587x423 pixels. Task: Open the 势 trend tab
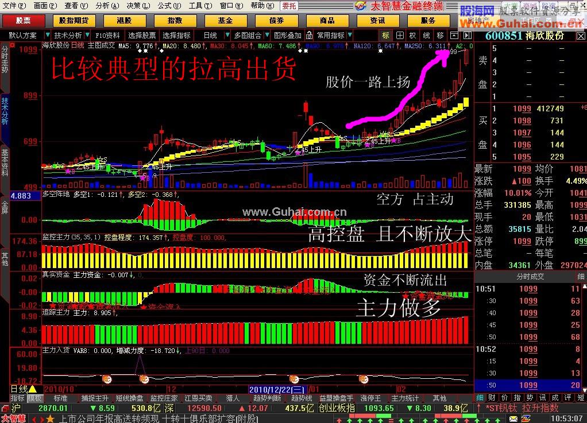click(x=530, y=398)
